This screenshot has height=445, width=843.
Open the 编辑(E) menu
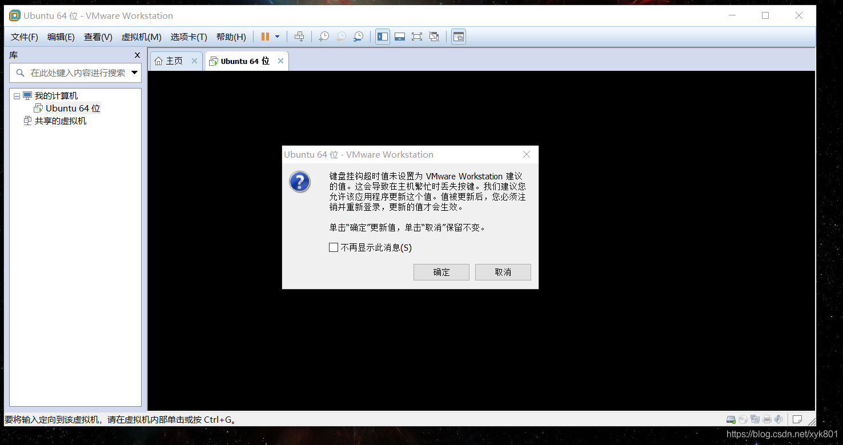click(61, 37)
